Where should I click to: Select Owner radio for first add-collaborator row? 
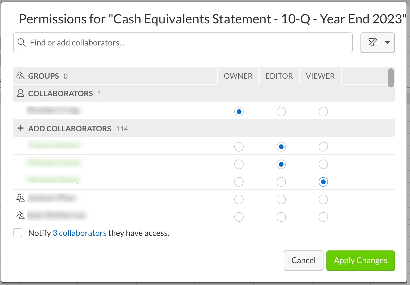239,147
